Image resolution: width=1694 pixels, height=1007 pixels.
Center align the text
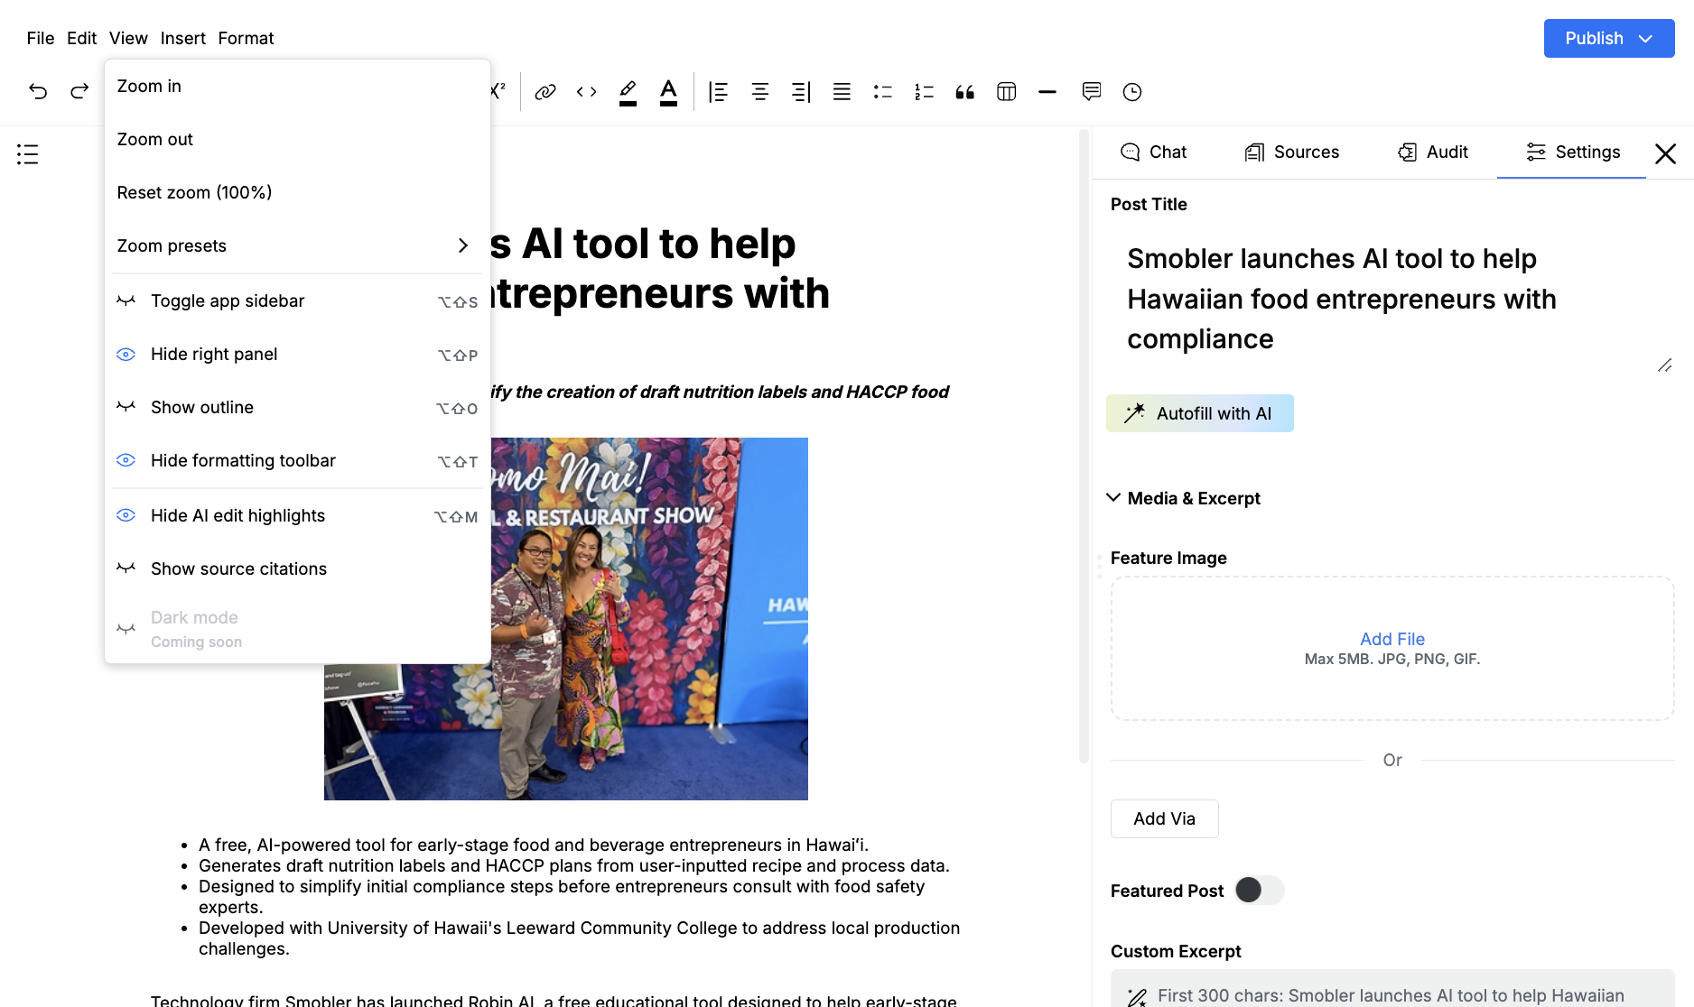pos(760,92)
